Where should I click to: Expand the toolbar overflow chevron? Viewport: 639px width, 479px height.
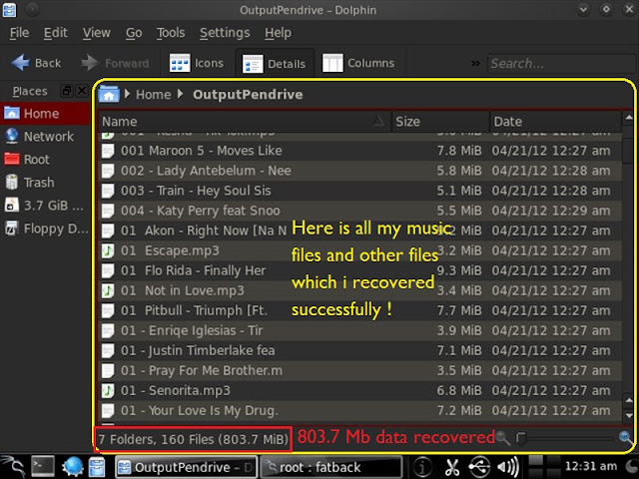click(475, 63)
